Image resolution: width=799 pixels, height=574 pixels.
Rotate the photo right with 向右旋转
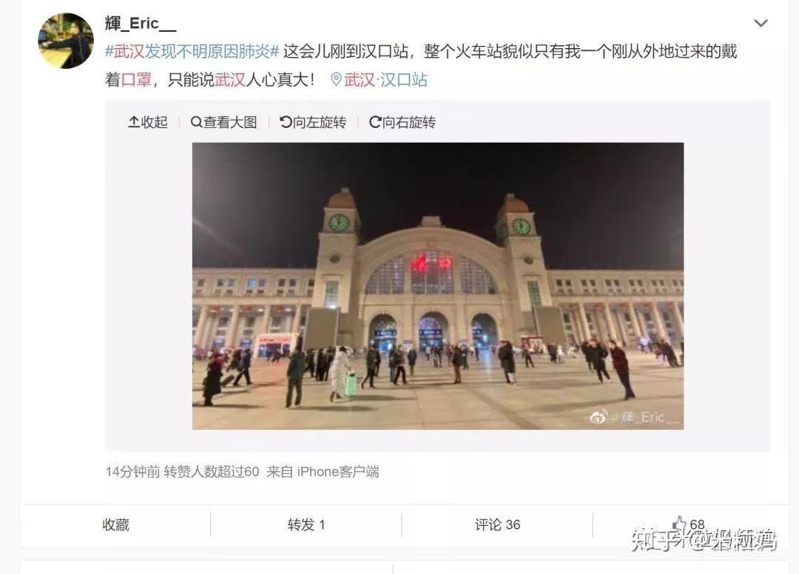coord(402,122)
